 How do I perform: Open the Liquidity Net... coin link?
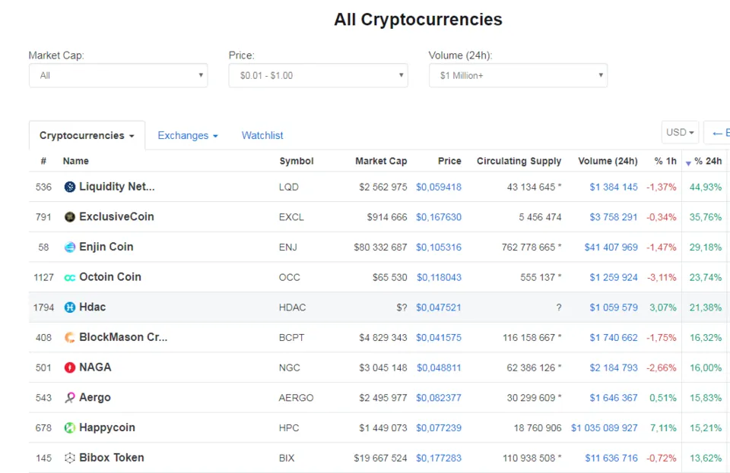(x=117, y=186)
